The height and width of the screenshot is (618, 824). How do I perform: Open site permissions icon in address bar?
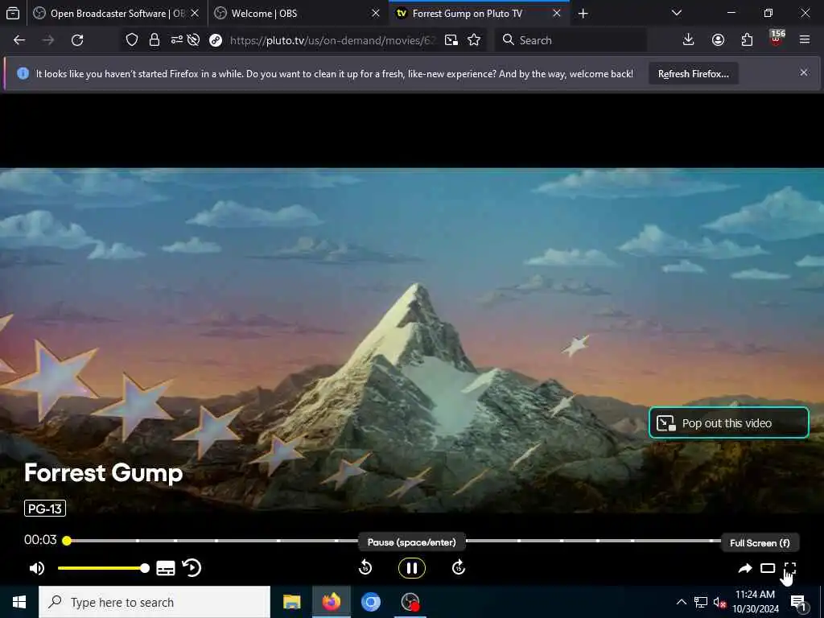coord(176,40)
